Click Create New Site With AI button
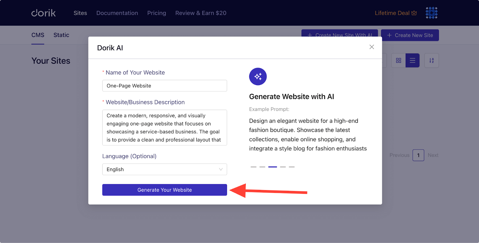The width and height of the screenshot is (479, 243). (339, 33)
